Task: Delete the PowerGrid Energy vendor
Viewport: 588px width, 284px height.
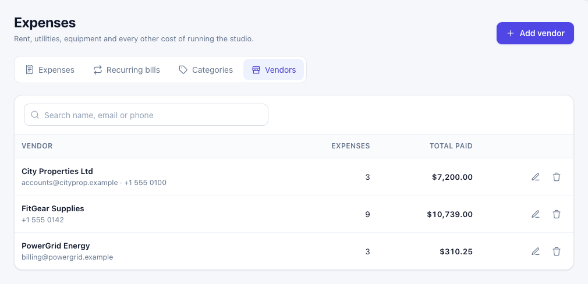Action: (x=557, y=251)
